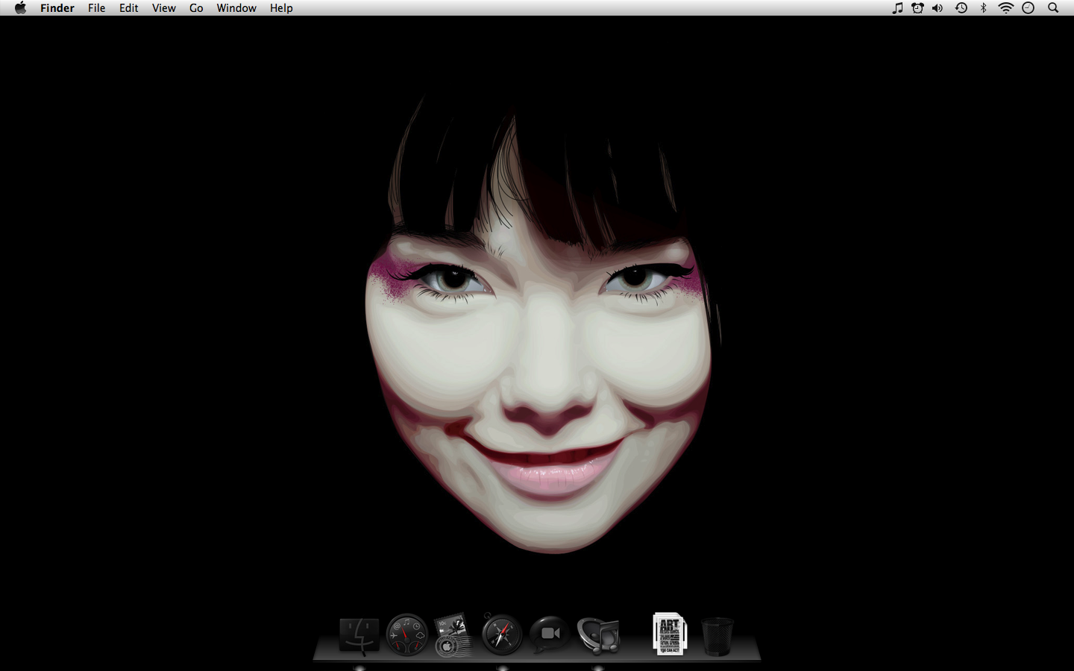This screenshot has width=1074, height=671.
Task: Launch iTunes speaker and note dock icon
Action: pyautogui.click(x=598, y=636)
